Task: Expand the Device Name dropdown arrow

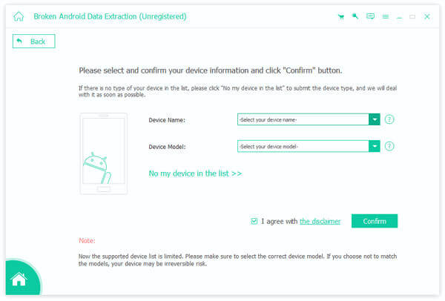Action: pos(375,119)
